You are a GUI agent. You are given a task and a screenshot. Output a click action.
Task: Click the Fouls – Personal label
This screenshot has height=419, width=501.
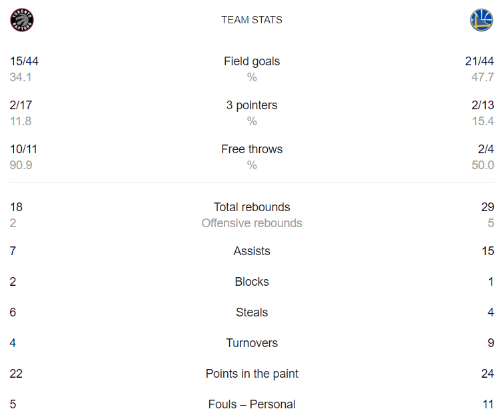coord(252,404)
